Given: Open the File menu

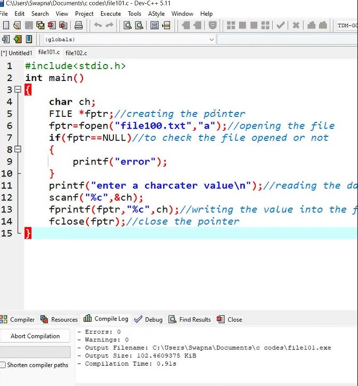Looking at the screenshot, I should coord(3,14).
